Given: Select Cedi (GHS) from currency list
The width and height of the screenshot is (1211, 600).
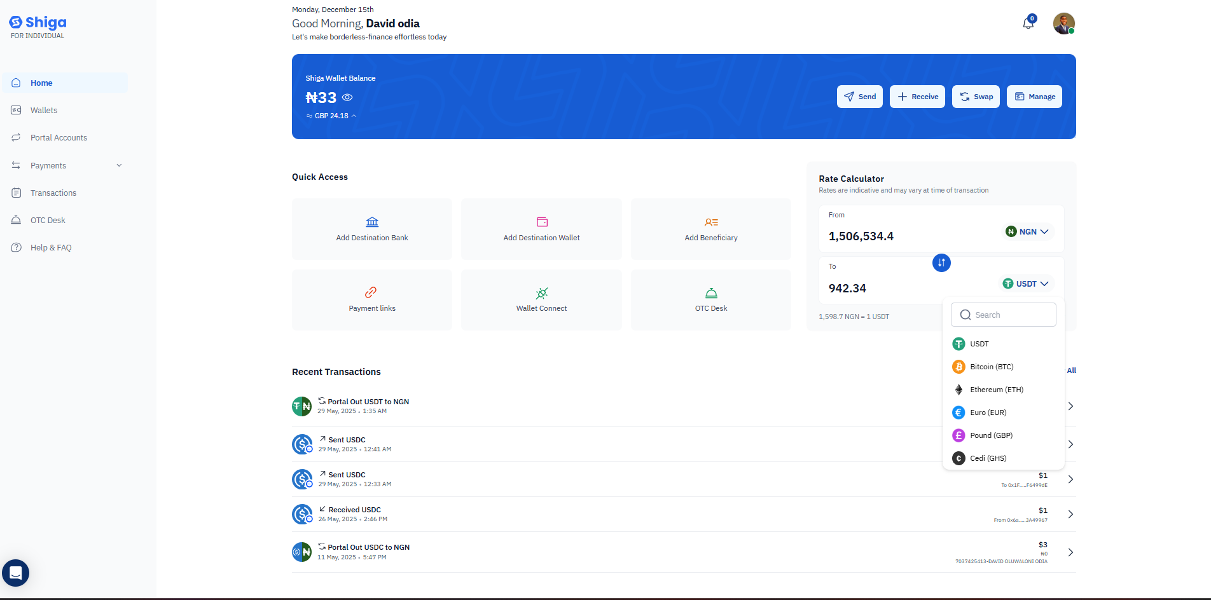Looking at the screenshot, I should click(x=1004, y=458).
